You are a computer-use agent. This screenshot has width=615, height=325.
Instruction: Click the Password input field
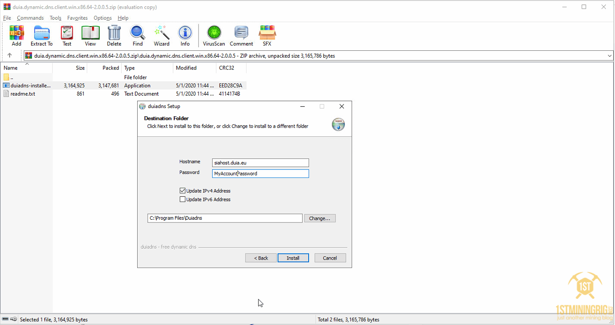click(261, 173)
